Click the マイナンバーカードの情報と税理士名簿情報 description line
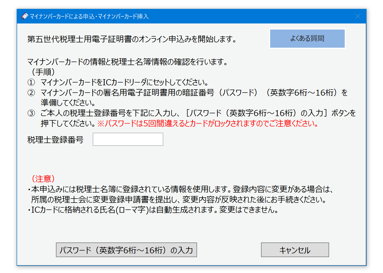 (127, 62)
